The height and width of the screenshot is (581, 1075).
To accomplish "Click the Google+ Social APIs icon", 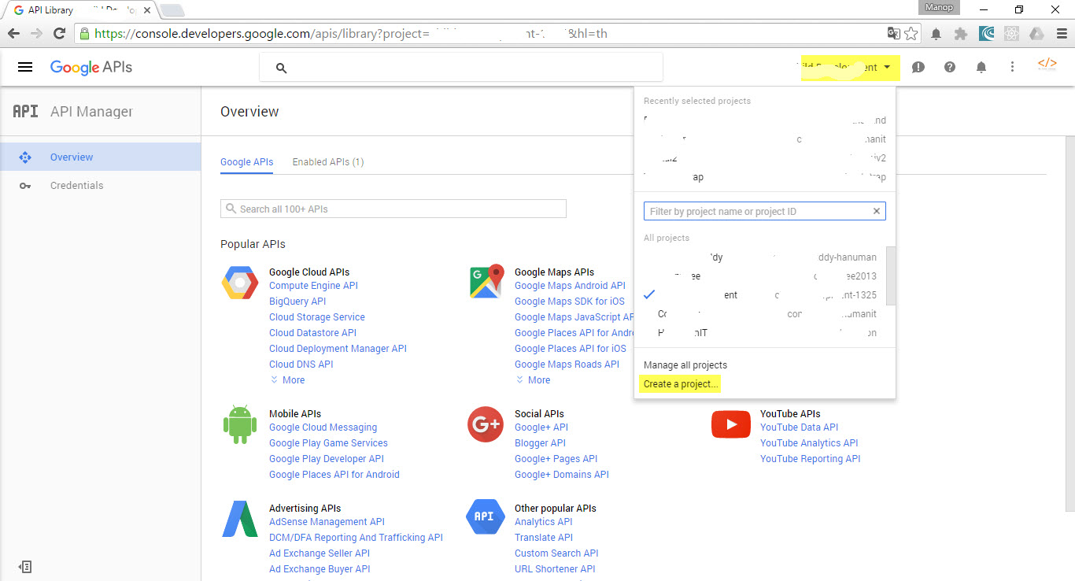I will tap(486, 425).
